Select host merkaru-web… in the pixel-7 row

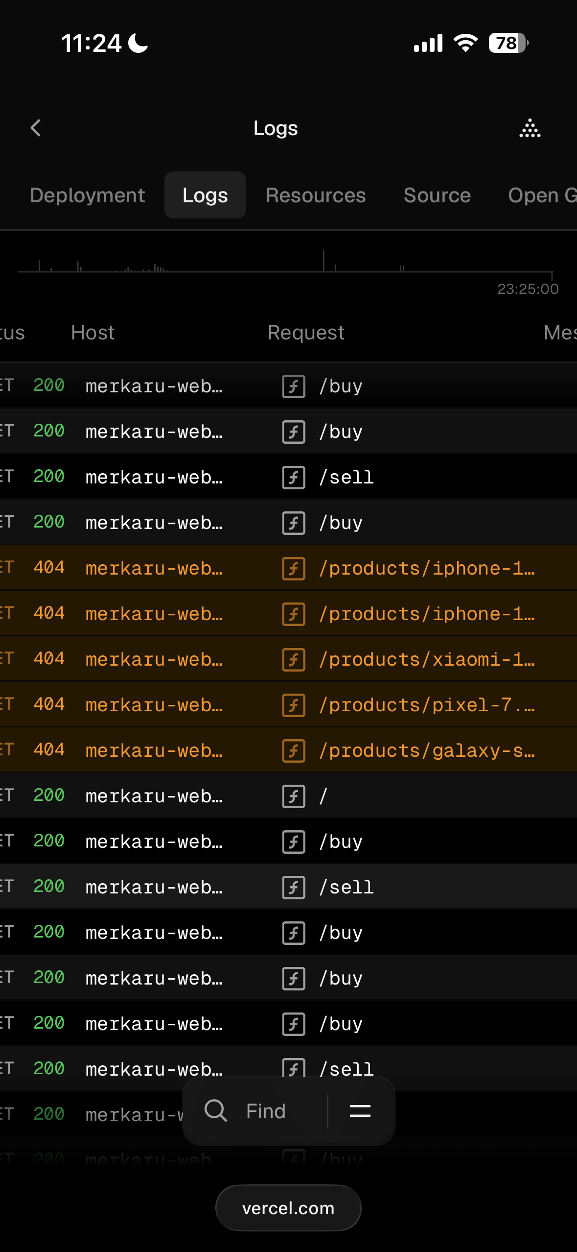154,705
